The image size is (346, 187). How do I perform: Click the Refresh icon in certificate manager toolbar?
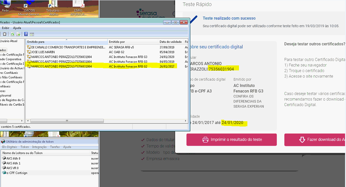pyautogui.click(x=12, y=34)
